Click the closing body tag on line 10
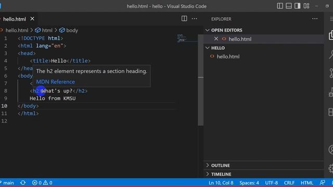Image resolution: width=333 pixels, height=187 pixels. pos(28,106)
